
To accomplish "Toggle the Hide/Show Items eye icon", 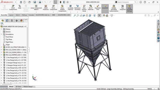I will [x=99, y=15].
